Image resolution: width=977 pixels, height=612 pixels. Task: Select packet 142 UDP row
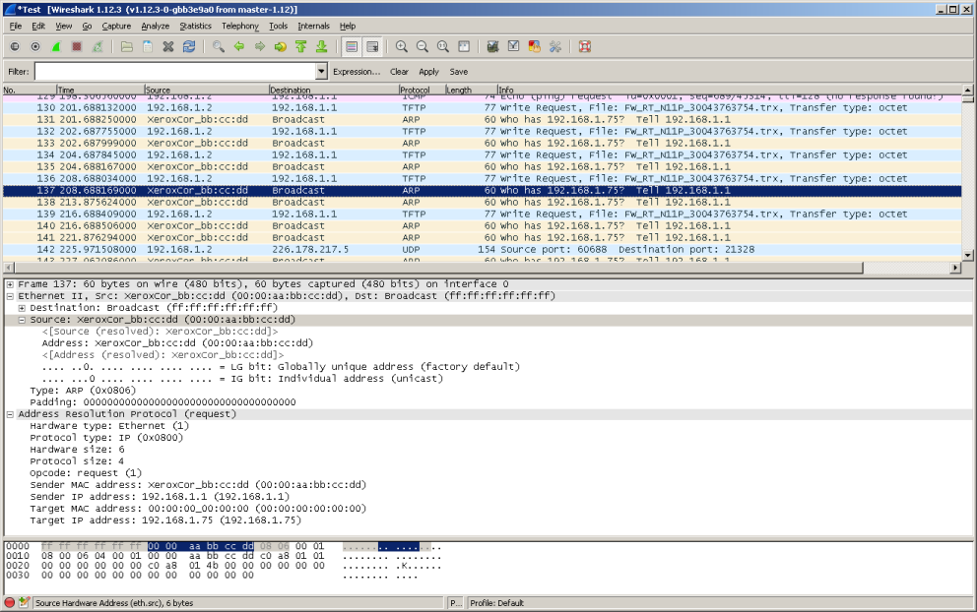[x=483, y=249]
